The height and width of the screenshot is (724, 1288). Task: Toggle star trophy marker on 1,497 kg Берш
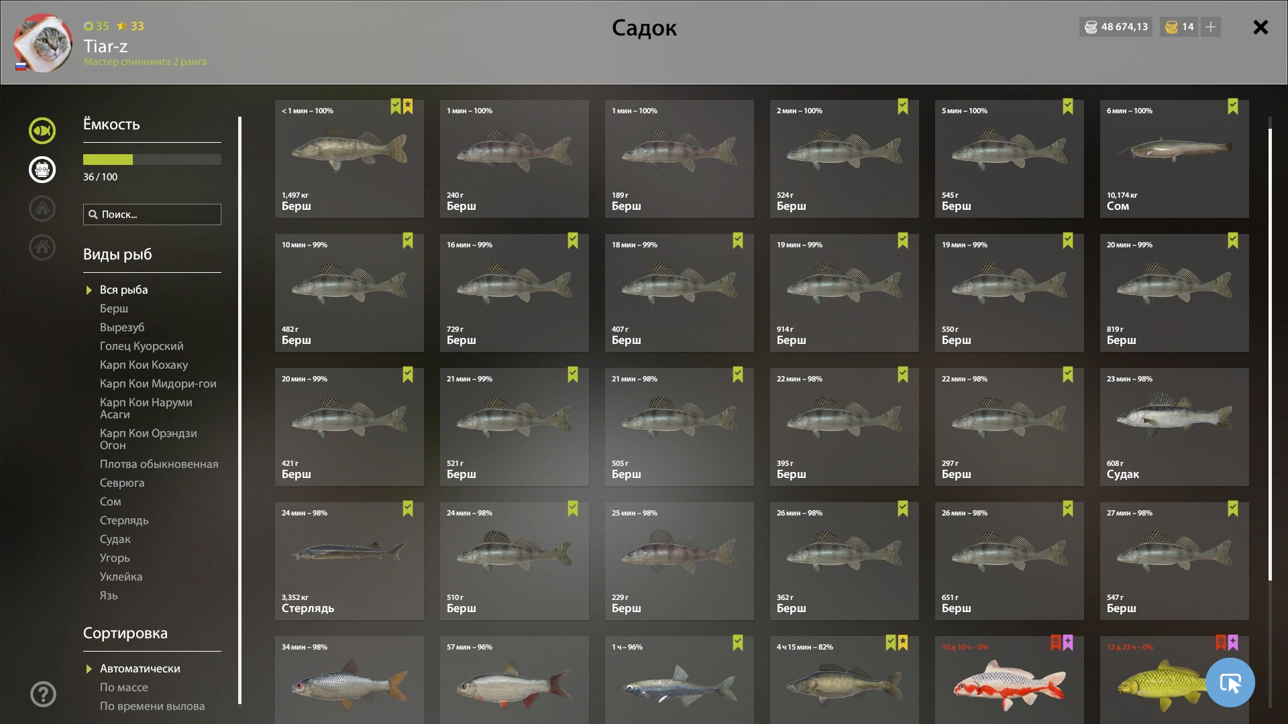click(408, 107)
